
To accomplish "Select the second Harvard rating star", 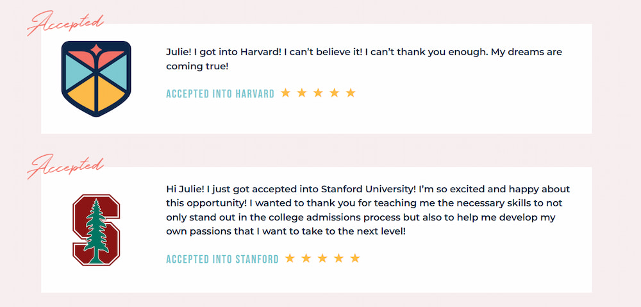I will 302,93.
